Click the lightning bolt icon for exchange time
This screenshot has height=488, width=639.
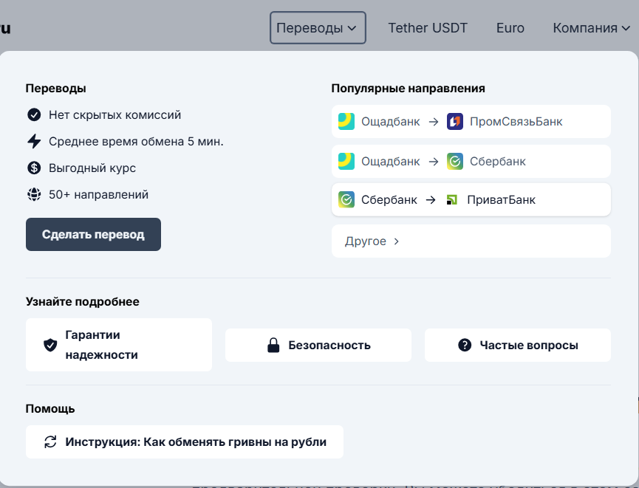point(34,142)
